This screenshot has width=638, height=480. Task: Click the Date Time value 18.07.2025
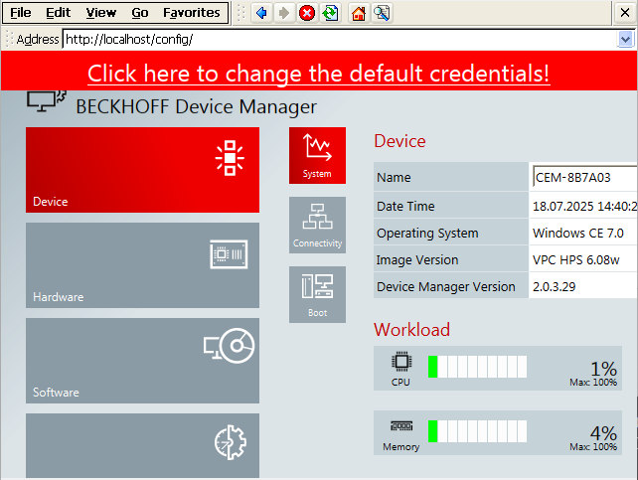(584, 207)
